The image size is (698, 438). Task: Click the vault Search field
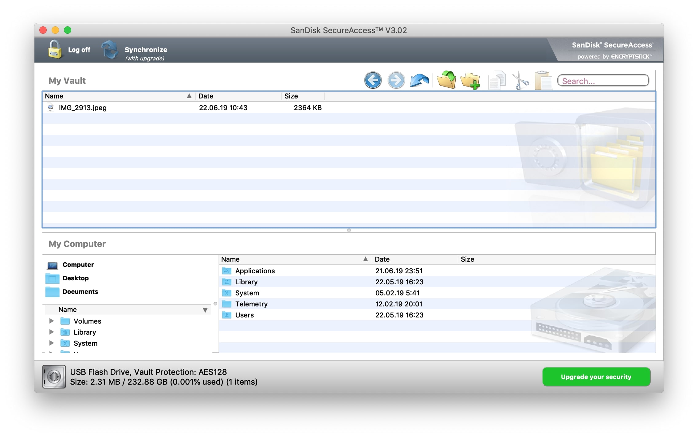[x=603, y=81]
